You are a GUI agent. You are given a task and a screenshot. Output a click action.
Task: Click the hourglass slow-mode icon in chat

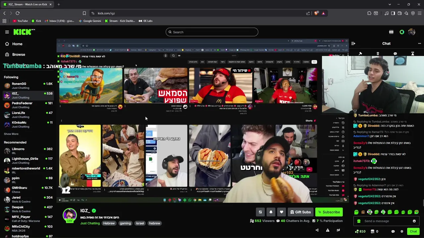tap(413, 54)
